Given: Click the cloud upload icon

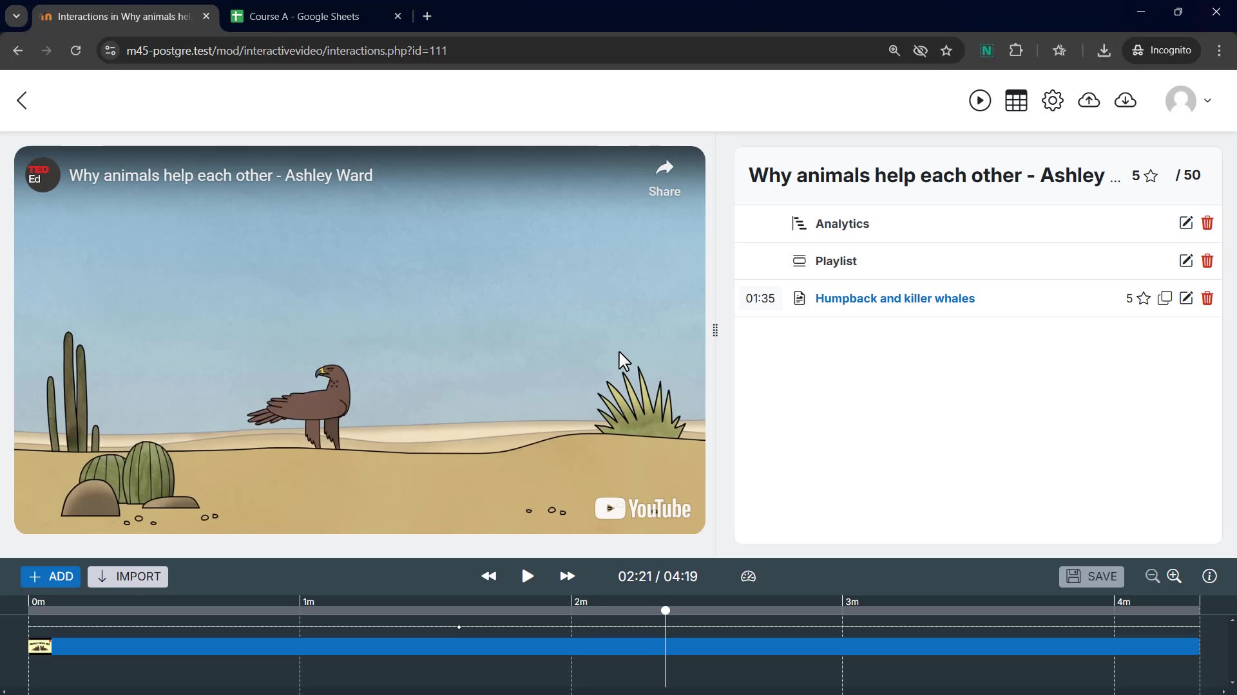Looking at the screenshot, I should pos(1089,100).
